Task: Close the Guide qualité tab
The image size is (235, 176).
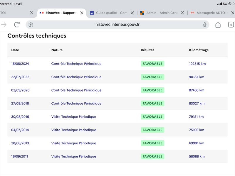Action: tap(132, 13)
